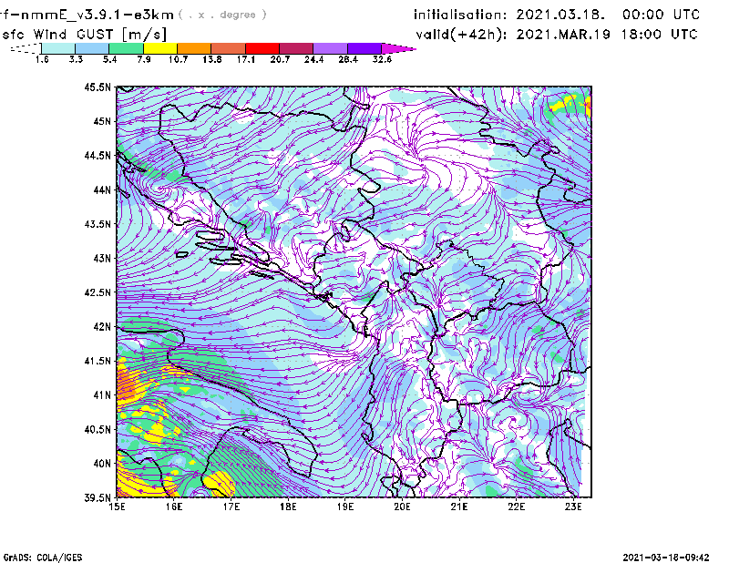Click the crimson 20.7–24.4 legend swatch
Screen dimensions: 729x563
point(297,48)
